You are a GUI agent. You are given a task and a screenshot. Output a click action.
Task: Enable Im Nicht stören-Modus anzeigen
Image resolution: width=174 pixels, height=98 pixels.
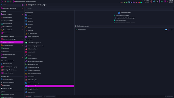pyautogui.click(x=116, y=18)
